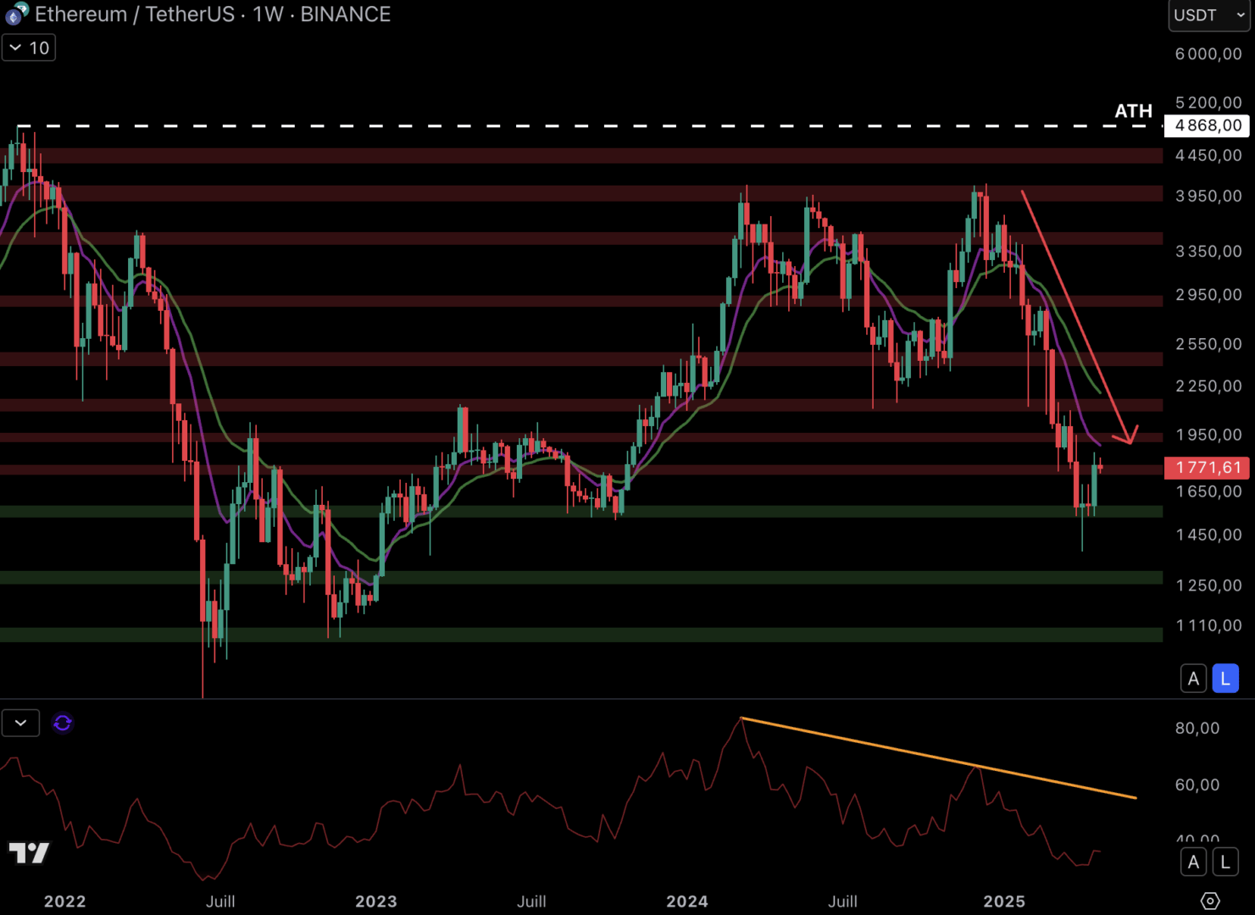This screenshot has height=915, width=1255.
Task: Select the orange RSI divergence trendline
Action: (x=932, y=757)
